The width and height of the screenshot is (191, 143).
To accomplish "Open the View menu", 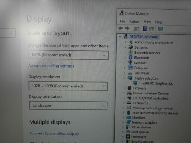I will tap(147, 22).
